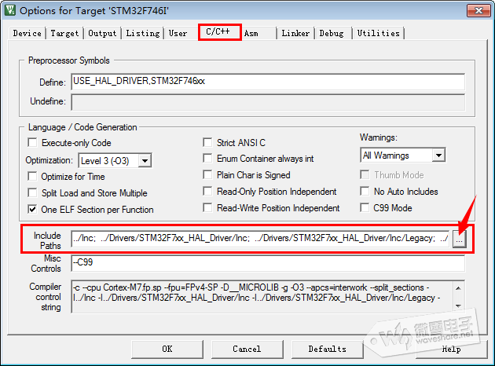Screen dimensions: 495x366
Task: Toggle Optimize for Time option
Action: click(33, 177)
